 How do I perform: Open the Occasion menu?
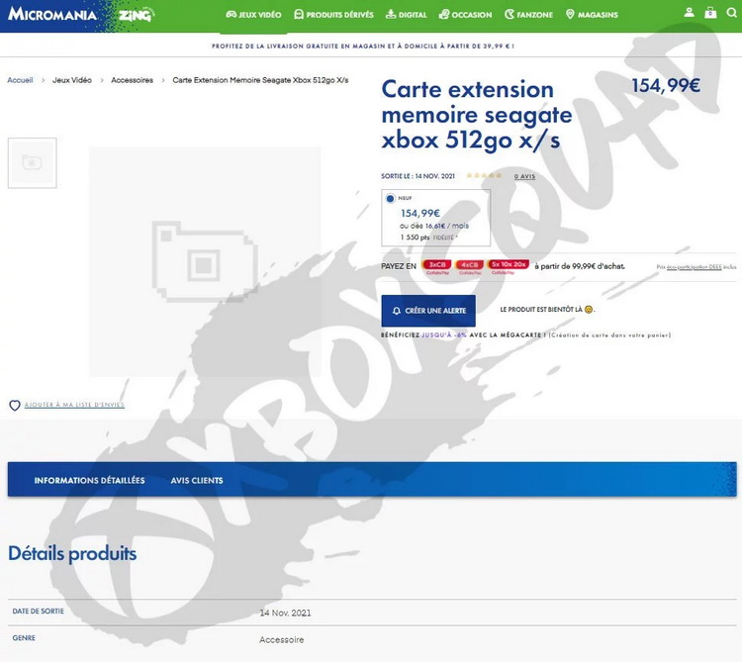coord(465,15)
